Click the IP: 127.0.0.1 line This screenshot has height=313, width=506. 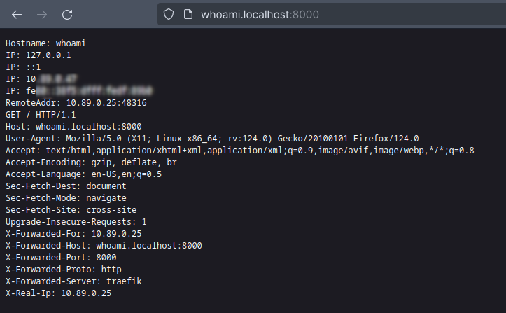tap(38, 55)
